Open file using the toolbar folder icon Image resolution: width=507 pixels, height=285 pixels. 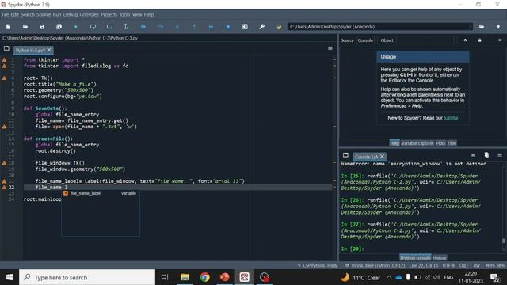(25, 27)
